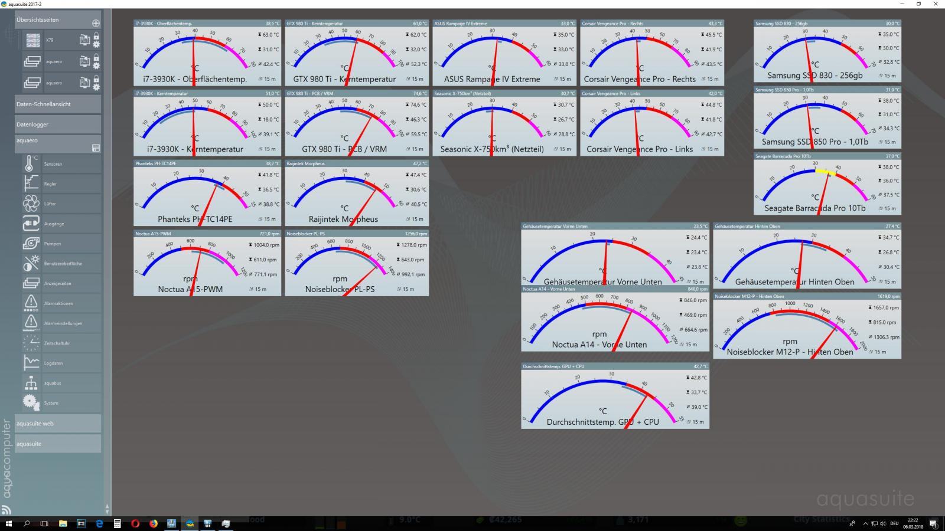
Task: Select the Noctua A14 Vorne Unten gauge
Action: pyautogui.click(x=615, y=319)
